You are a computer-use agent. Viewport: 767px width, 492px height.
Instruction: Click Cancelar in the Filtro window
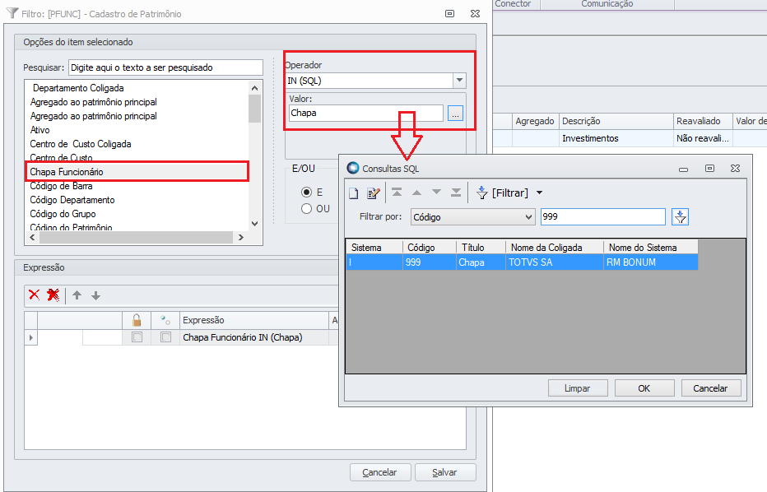coord(379,472)
